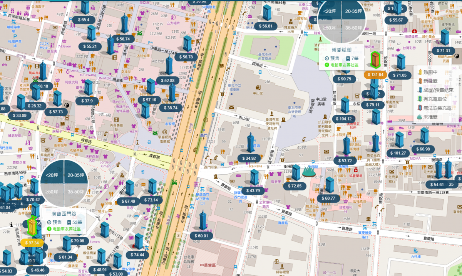This screenshot has height=276, width=462.
Task: Click the tower marker above the $ 34.92 label
Action: click(x=251, y=143)
